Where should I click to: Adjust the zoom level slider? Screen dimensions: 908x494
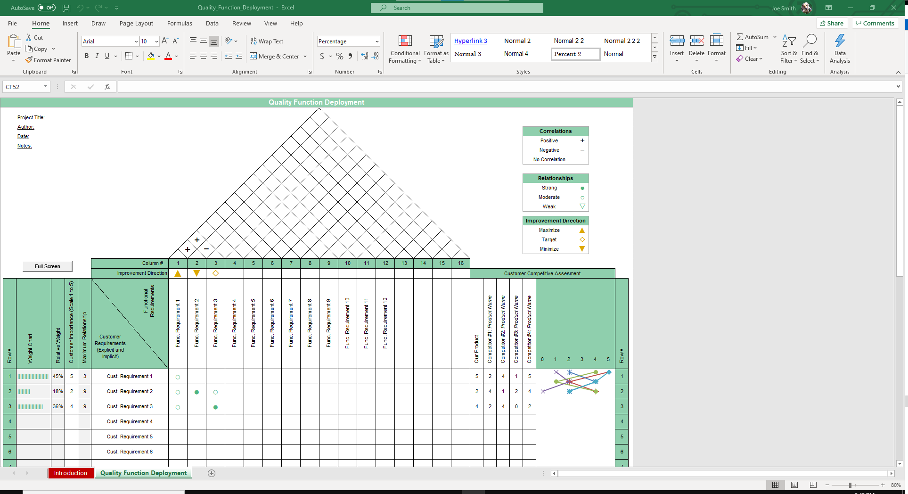point(850,485)
